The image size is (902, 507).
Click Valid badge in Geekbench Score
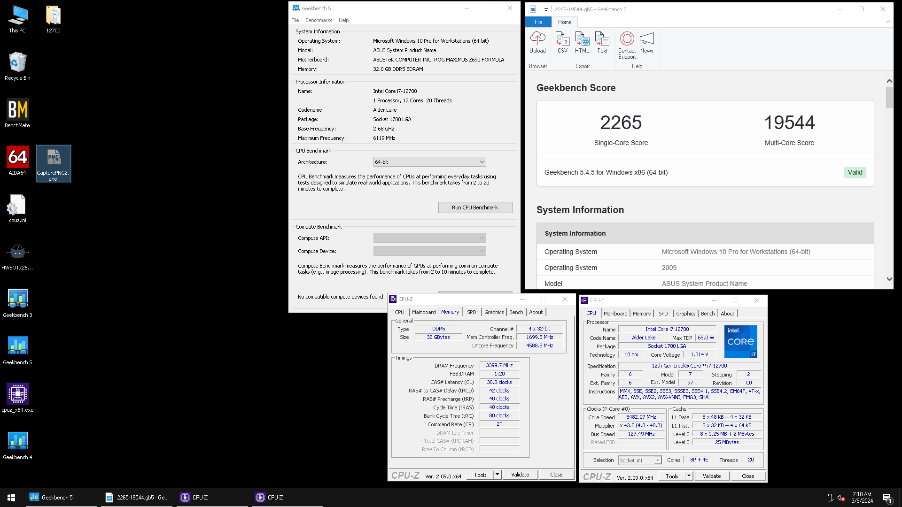click(x=855, y=172)
